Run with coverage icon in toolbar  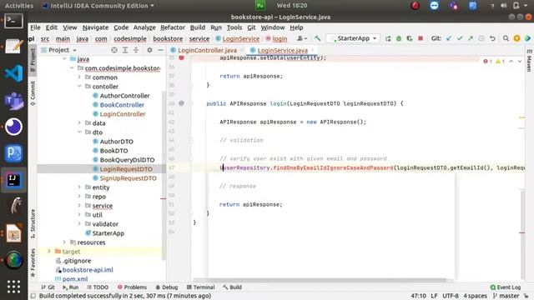tap(410, 38)
